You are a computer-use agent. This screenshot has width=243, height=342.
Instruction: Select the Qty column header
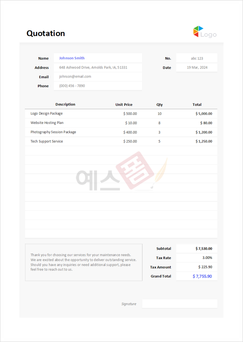[x=159, y=105]
